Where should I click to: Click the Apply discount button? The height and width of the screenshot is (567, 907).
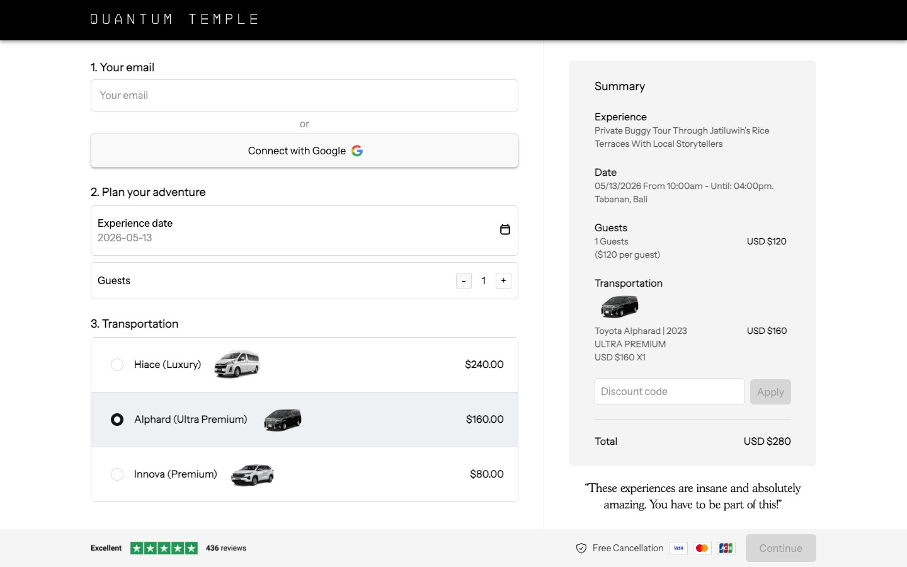coord(770,392)
